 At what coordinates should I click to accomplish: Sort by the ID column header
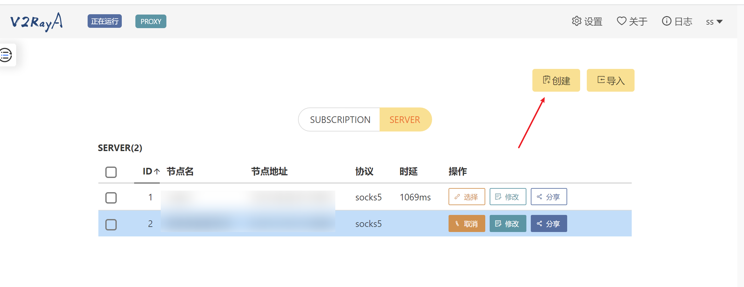click(x=151, y=171)
